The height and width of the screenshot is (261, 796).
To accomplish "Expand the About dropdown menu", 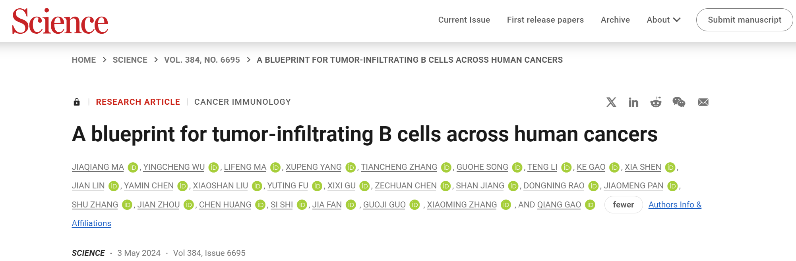I will 663,20.
